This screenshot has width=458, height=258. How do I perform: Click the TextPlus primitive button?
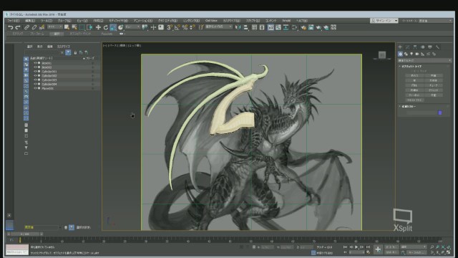coord(414,100)
